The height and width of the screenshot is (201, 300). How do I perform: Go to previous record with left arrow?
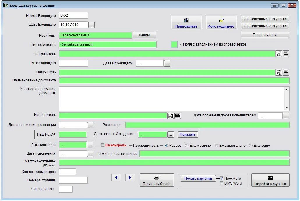click(x=116, y=178)
